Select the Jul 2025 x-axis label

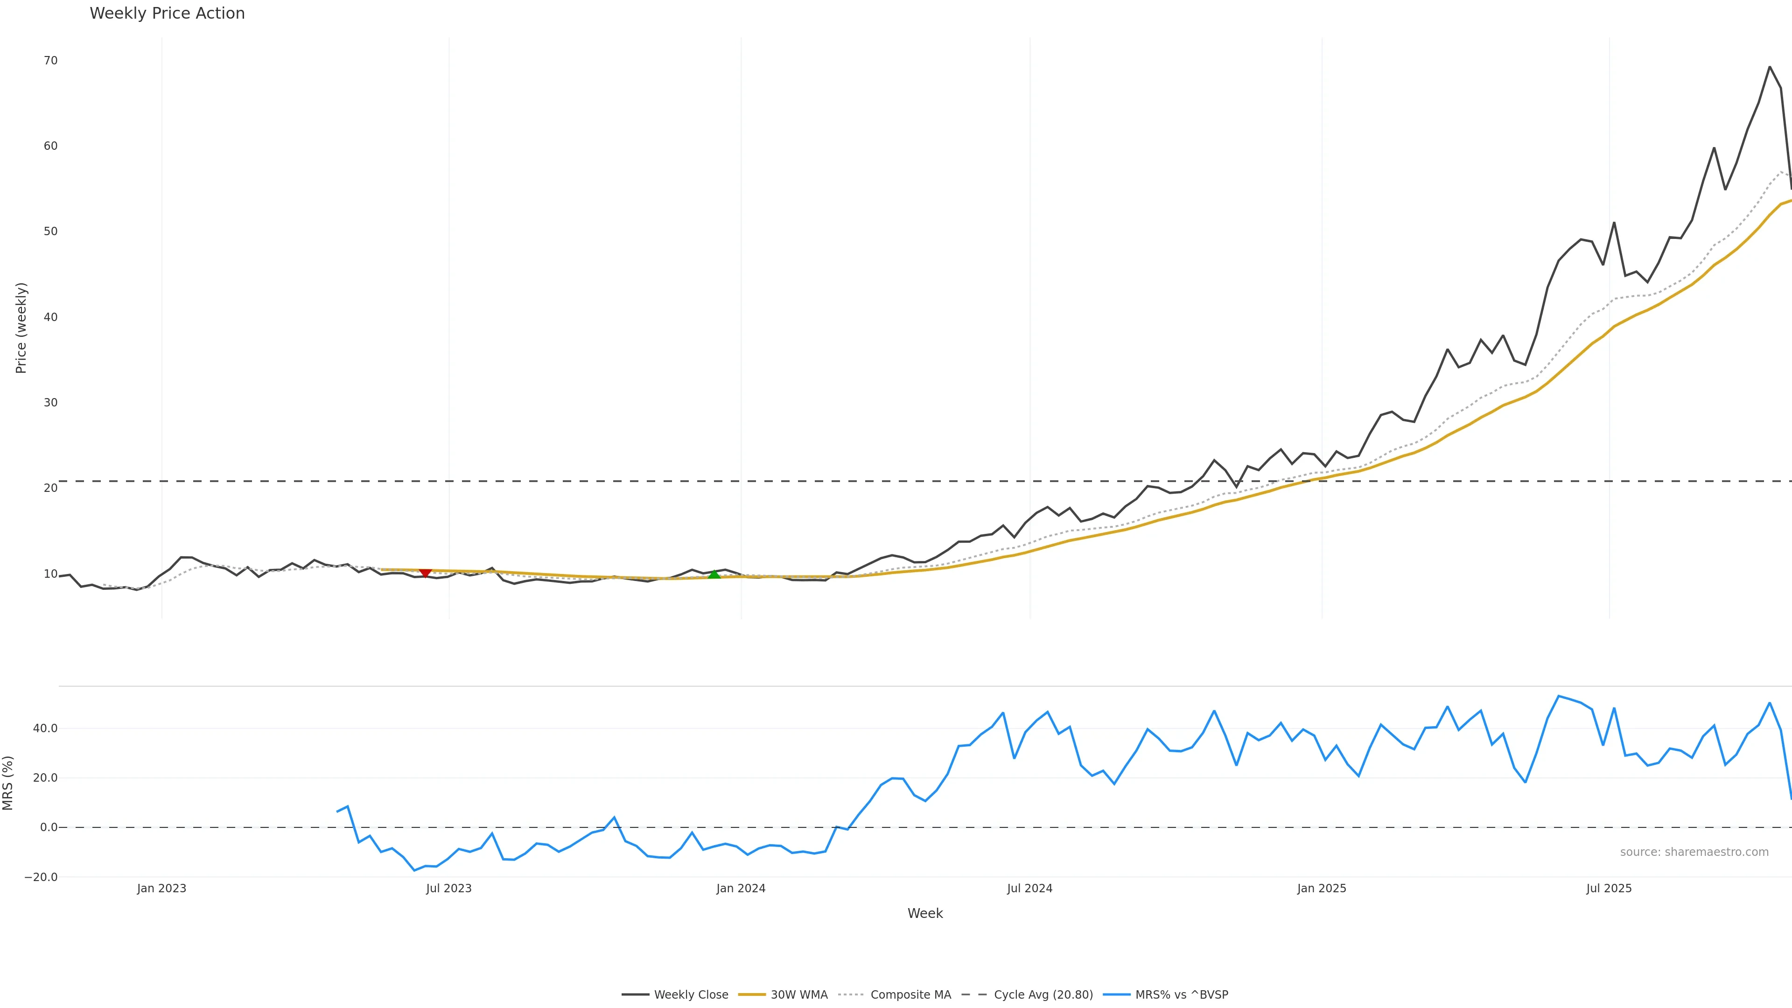click(x=1608, y=889)
